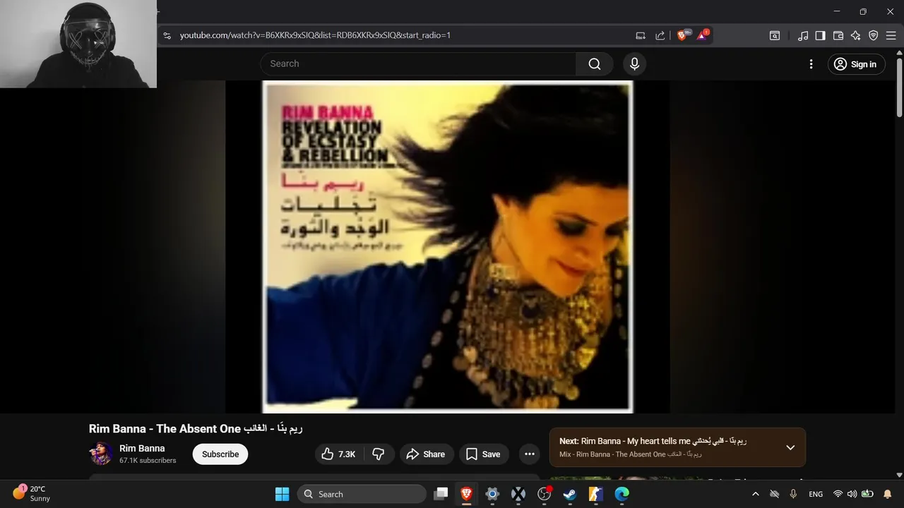Open the Steam taskbar icon
This screenshot has height=508, width=904.
pos(569,494)
